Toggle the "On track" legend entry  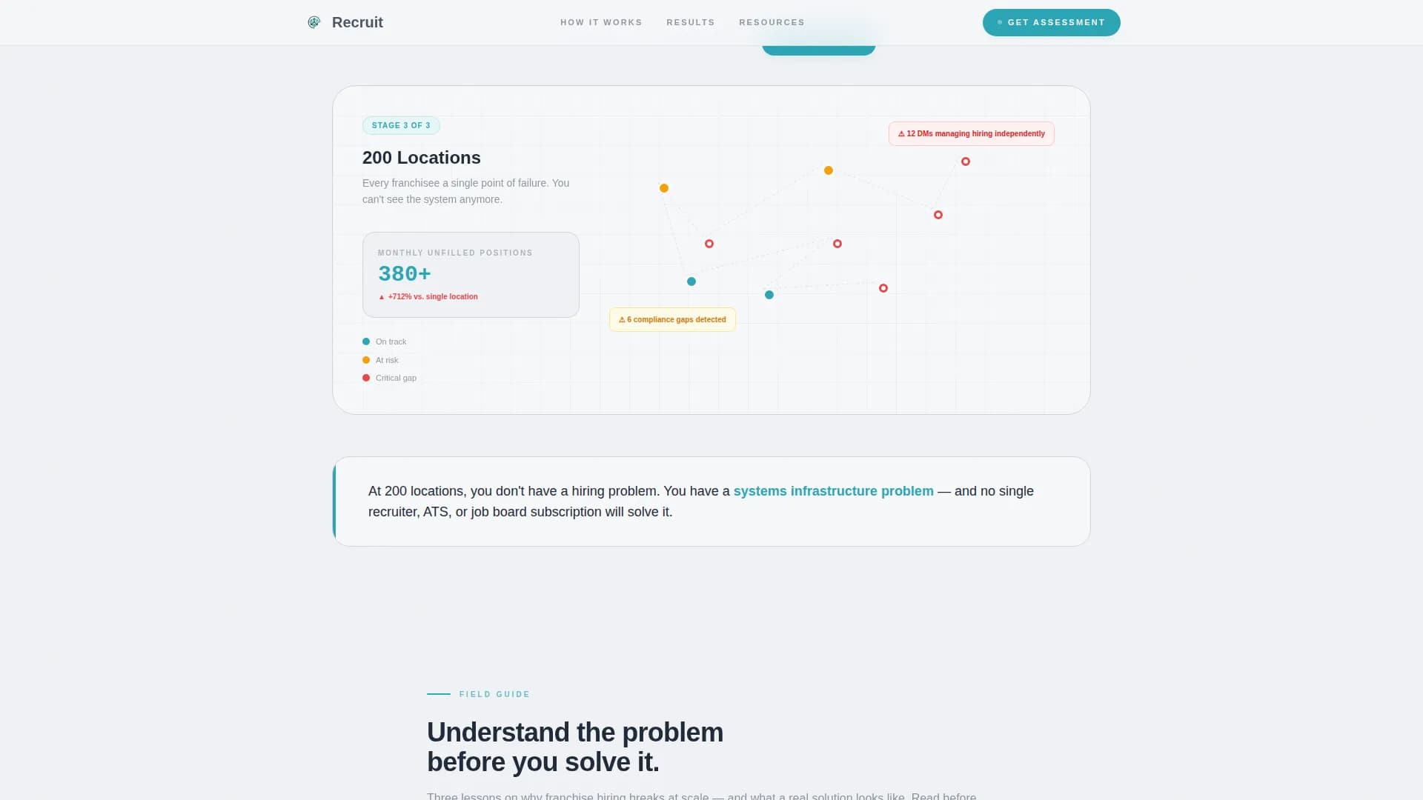click(385, 341)
